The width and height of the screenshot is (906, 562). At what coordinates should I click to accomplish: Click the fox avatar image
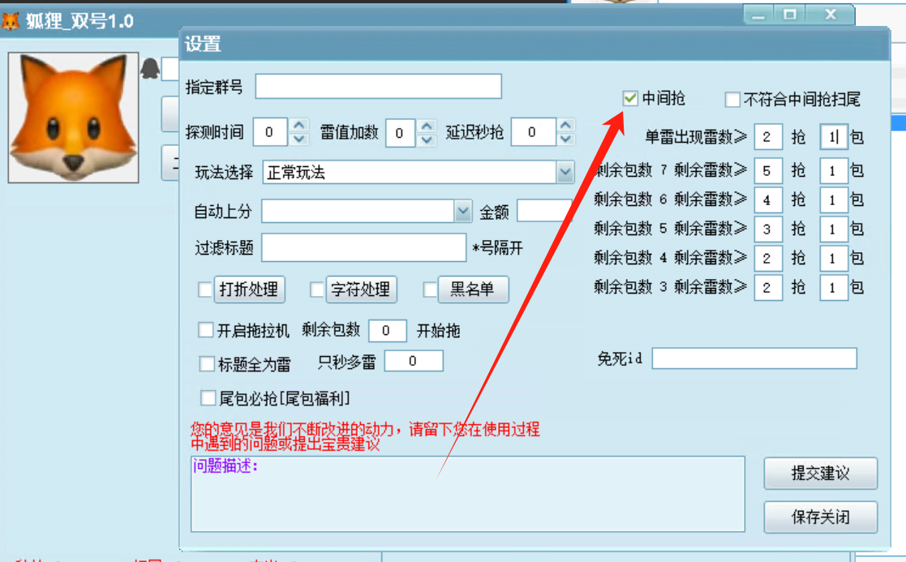click(x=73, y=116)
